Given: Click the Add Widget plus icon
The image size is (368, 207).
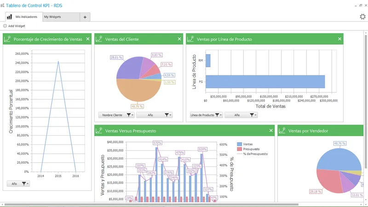Looking at the screenshot, I should tap(5, 26).
